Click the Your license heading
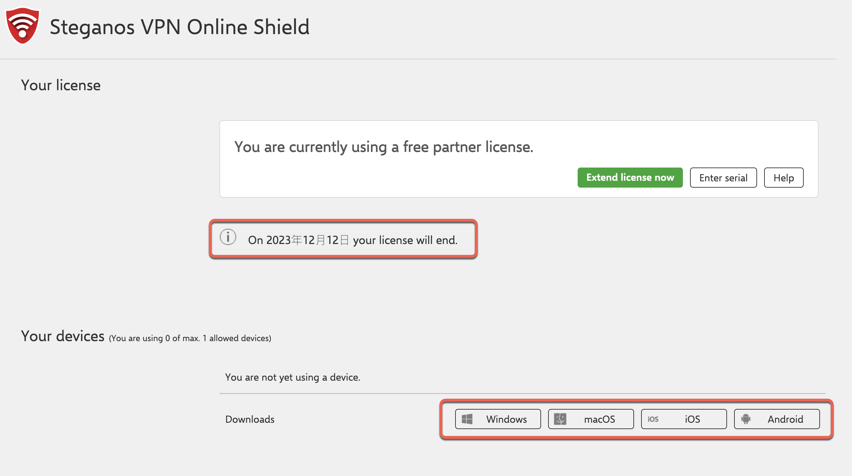The height and width of the screenshot is (476, 852). click(x=61, y=85)
